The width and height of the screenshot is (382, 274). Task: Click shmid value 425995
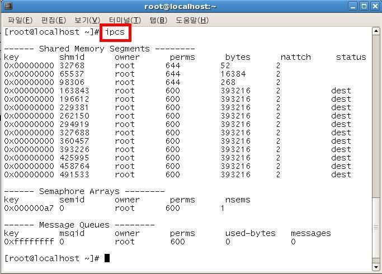tap(74, 158)
